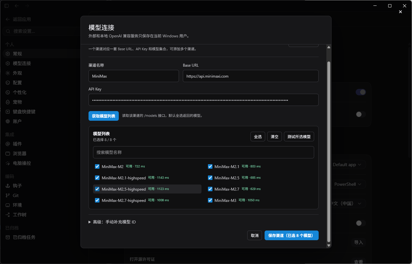Click the dialog scrollbar down arrow
Screen dimensions: 412x264
pyautogui.click(x=329, y=245)
